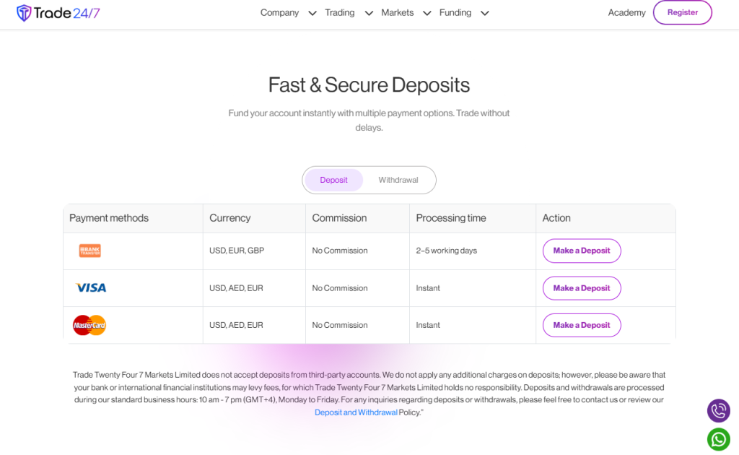This screenshot has height=455, width=739.
Task: Expand the Funding menu chevron
Action: [x=484, y=13]
